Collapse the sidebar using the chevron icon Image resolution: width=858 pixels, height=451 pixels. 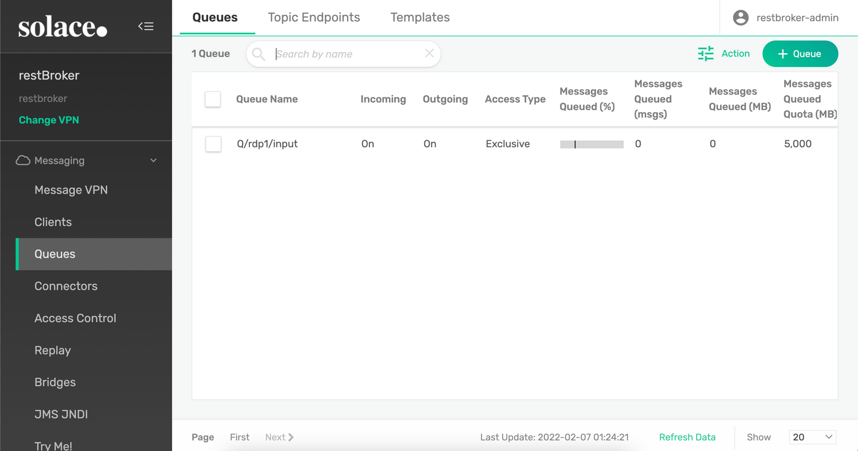[146, 26]
